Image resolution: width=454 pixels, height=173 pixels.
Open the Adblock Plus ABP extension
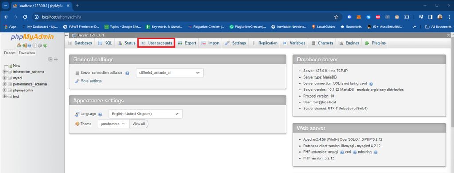click(378, 17)
